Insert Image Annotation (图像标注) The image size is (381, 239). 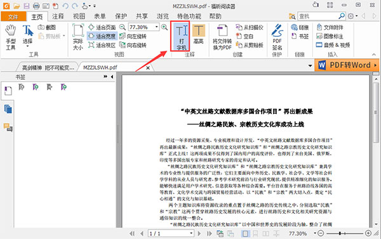tap(330, 36)
